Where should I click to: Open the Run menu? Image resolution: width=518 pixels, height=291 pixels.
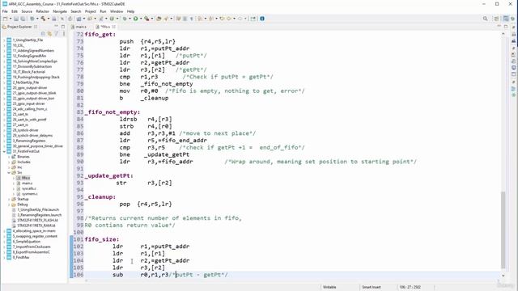[x=103, y=11]
